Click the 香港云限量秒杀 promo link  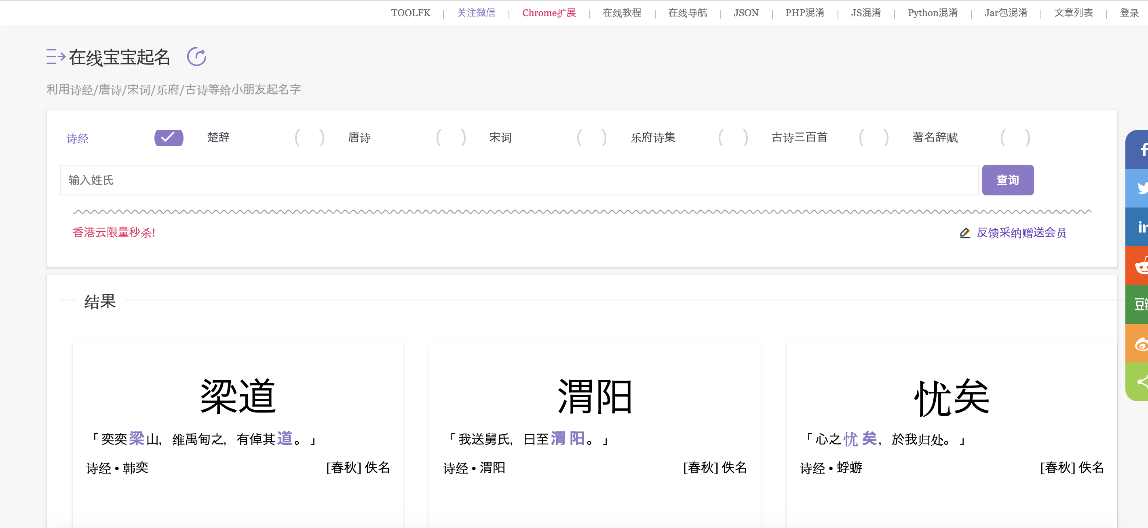click(114, 233)
